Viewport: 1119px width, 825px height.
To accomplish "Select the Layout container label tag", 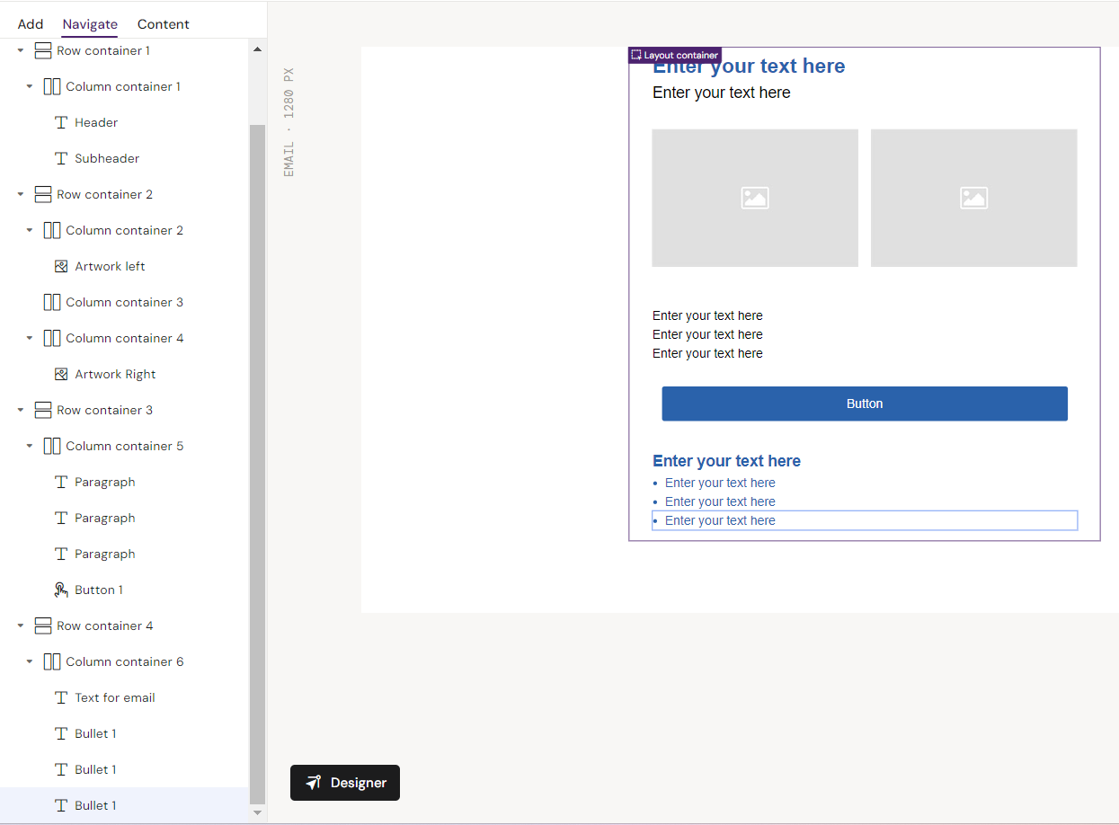I will point(674,56).
